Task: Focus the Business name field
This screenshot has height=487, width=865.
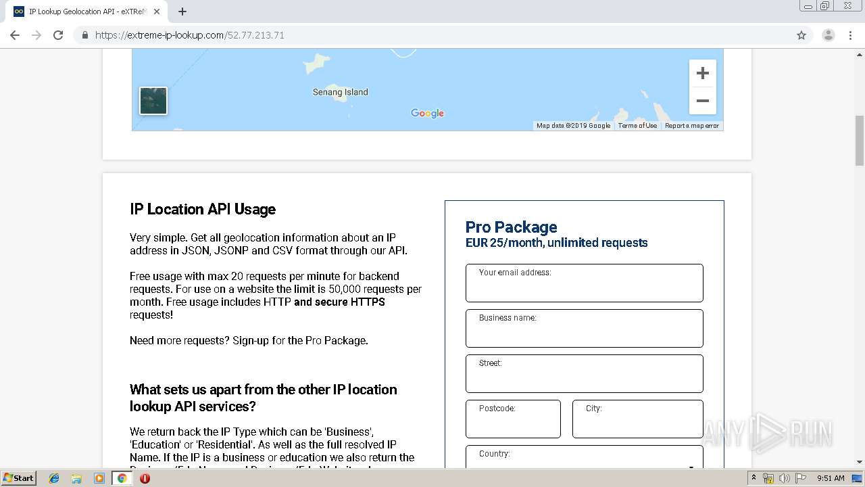Action: click(585, 328)
